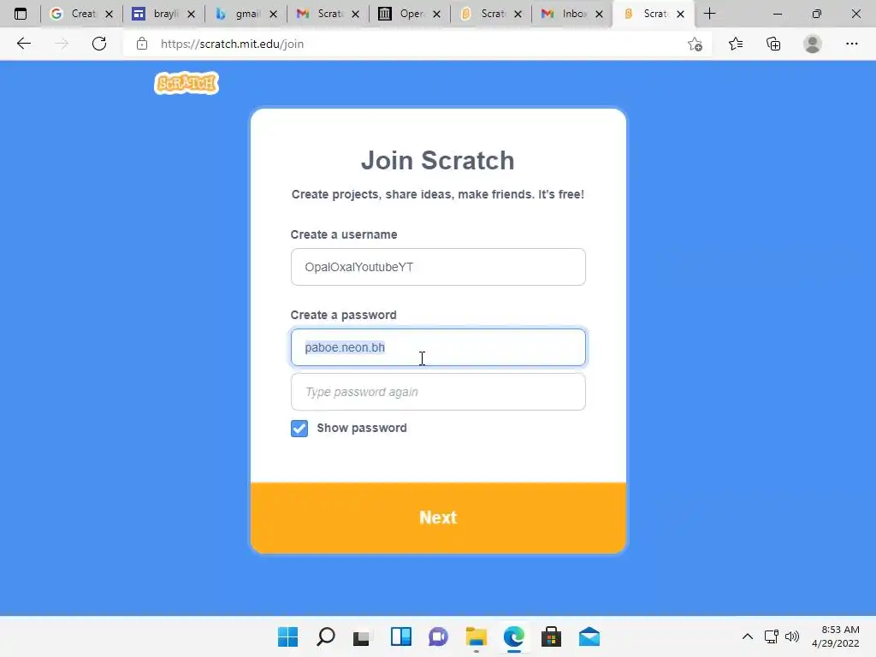Open the browser Favorites list

736,44
